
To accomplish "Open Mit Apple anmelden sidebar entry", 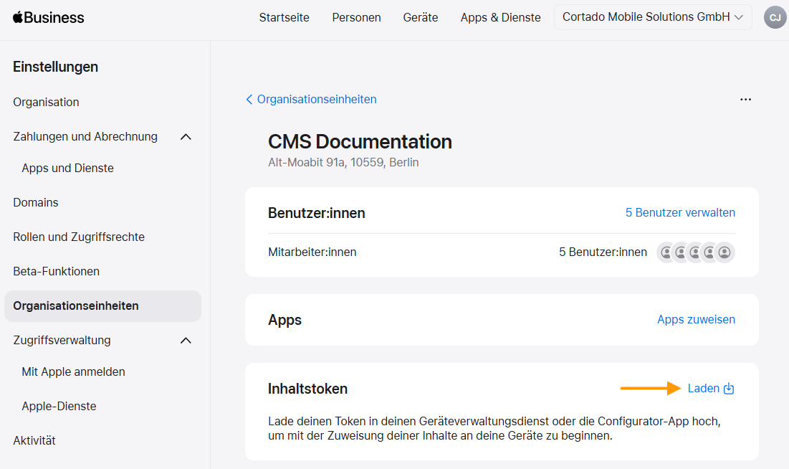I will (x=74, y=371).
